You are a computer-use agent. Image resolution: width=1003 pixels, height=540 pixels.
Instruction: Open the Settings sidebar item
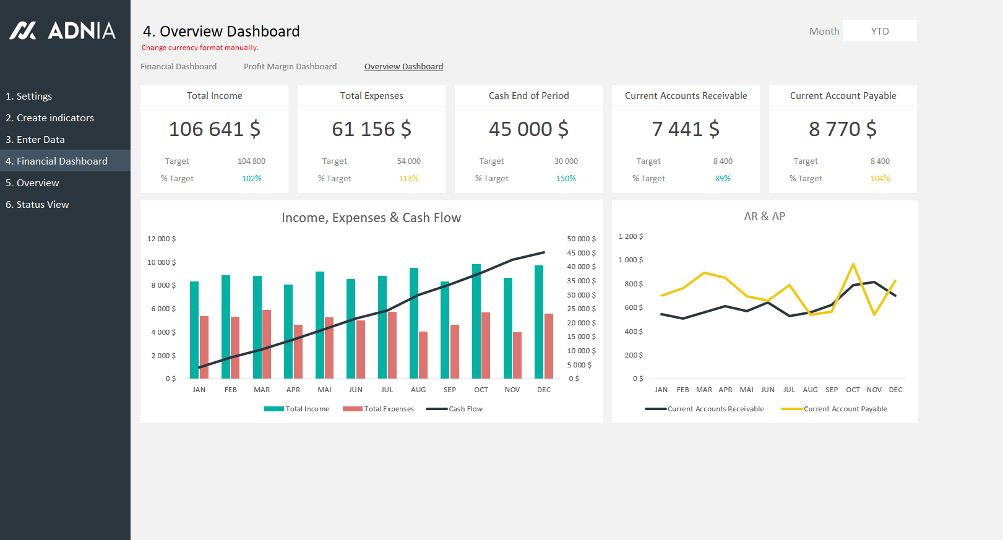pyautogui.click(x=29, y=96)
